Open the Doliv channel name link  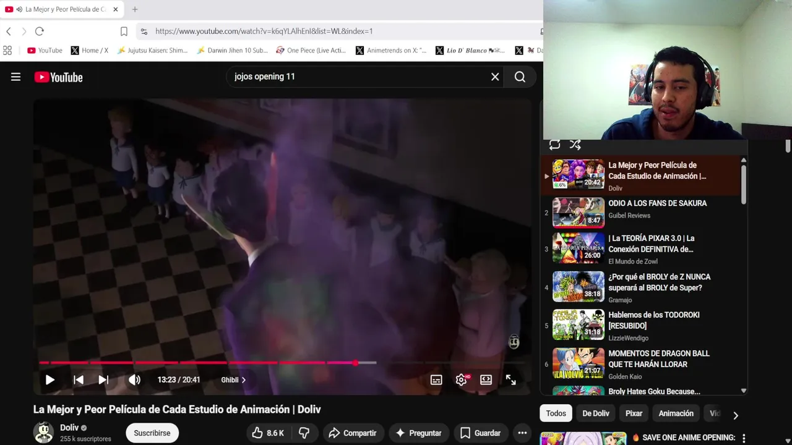pyautogui.click(x=69, y=428)
